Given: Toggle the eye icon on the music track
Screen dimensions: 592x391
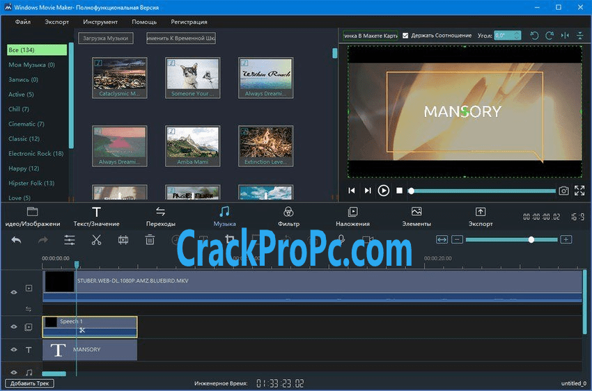Looking at the screenshot, I should tap(14, 372).
